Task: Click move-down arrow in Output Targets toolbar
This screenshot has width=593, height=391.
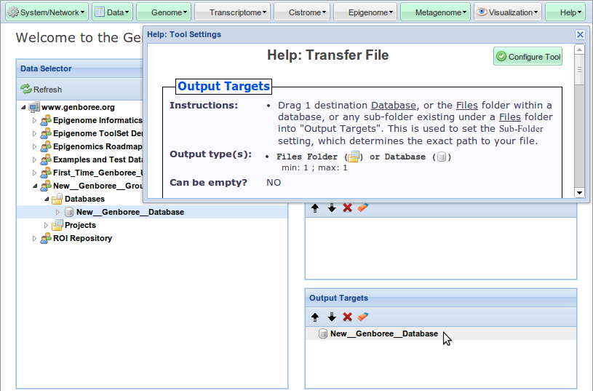Action: 331,317
